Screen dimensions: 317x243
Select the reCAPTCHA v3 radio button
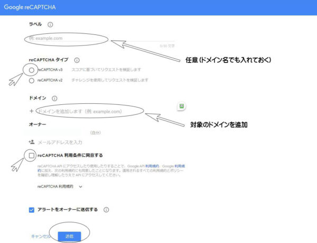32,70
